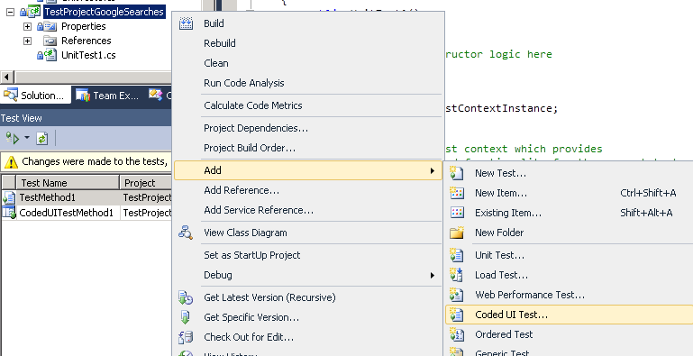
Task: Click the New Folder icon
Action: coord(457,233)
